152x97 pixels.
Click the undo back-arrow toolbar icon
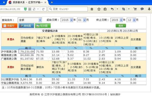112,9
